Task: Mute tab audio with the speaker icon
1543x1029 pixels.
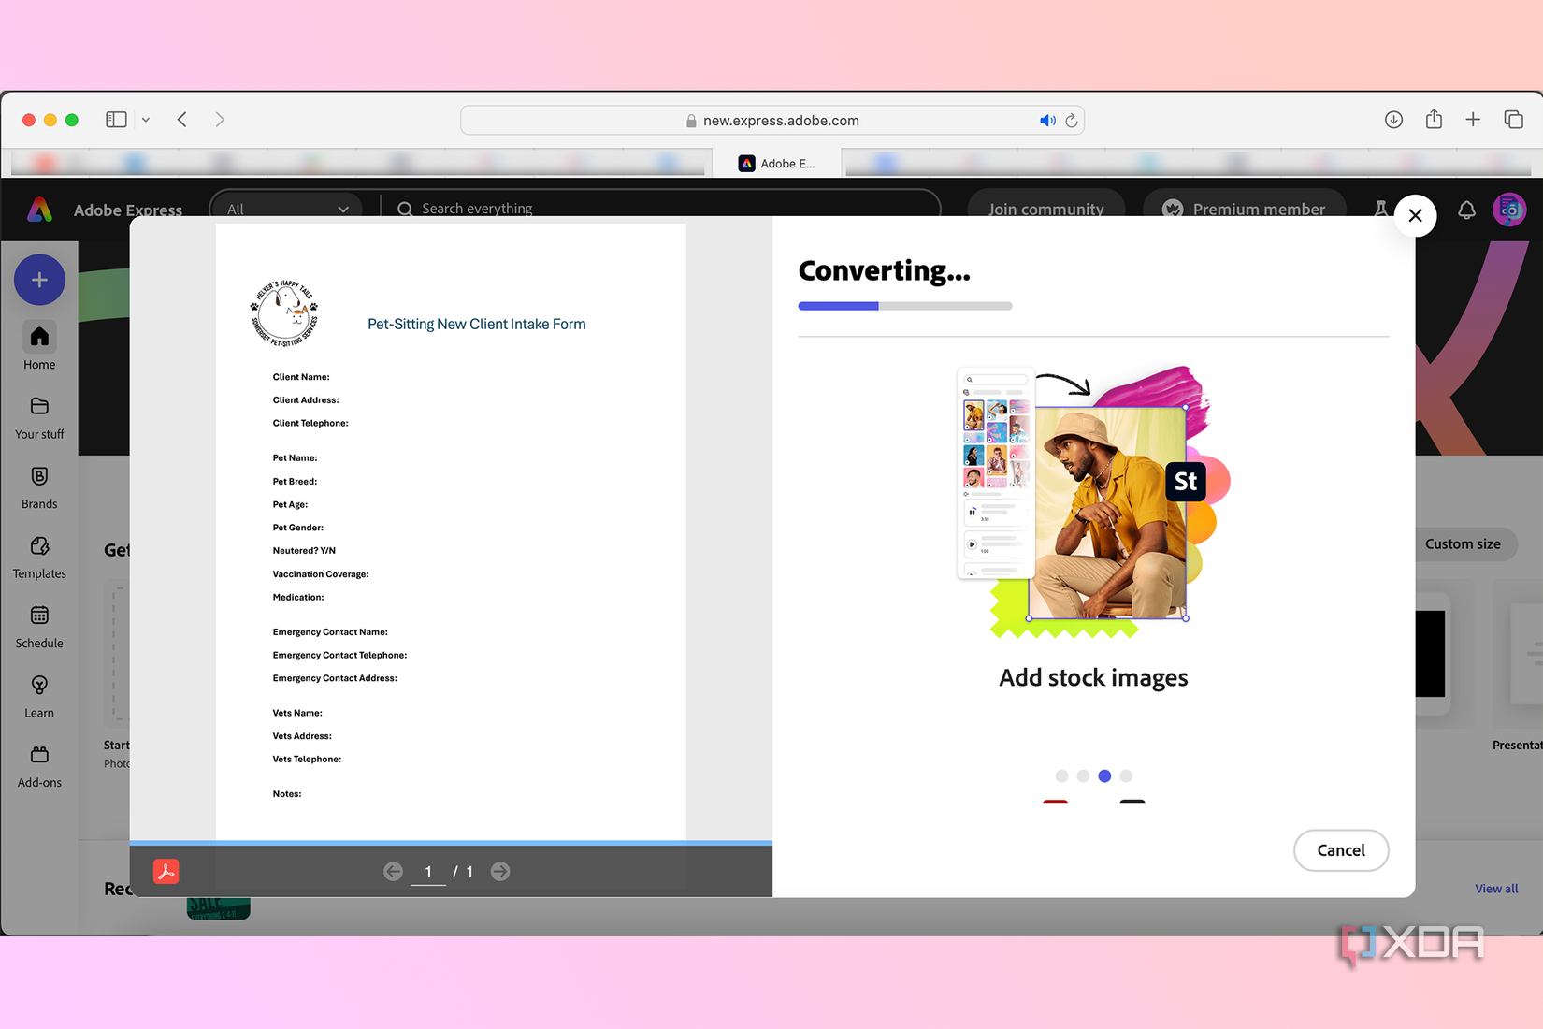Action: pyautogui.click(x=1047, y=120)
